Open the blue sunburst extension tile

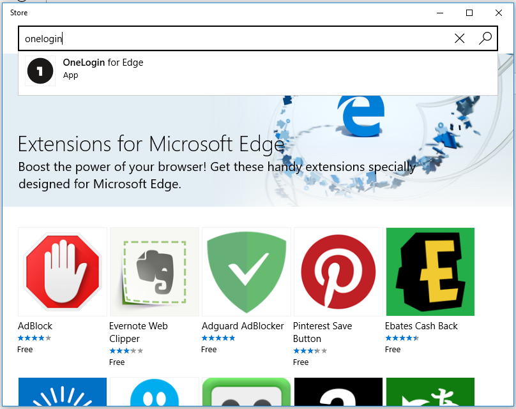click(x=63, y=392)
